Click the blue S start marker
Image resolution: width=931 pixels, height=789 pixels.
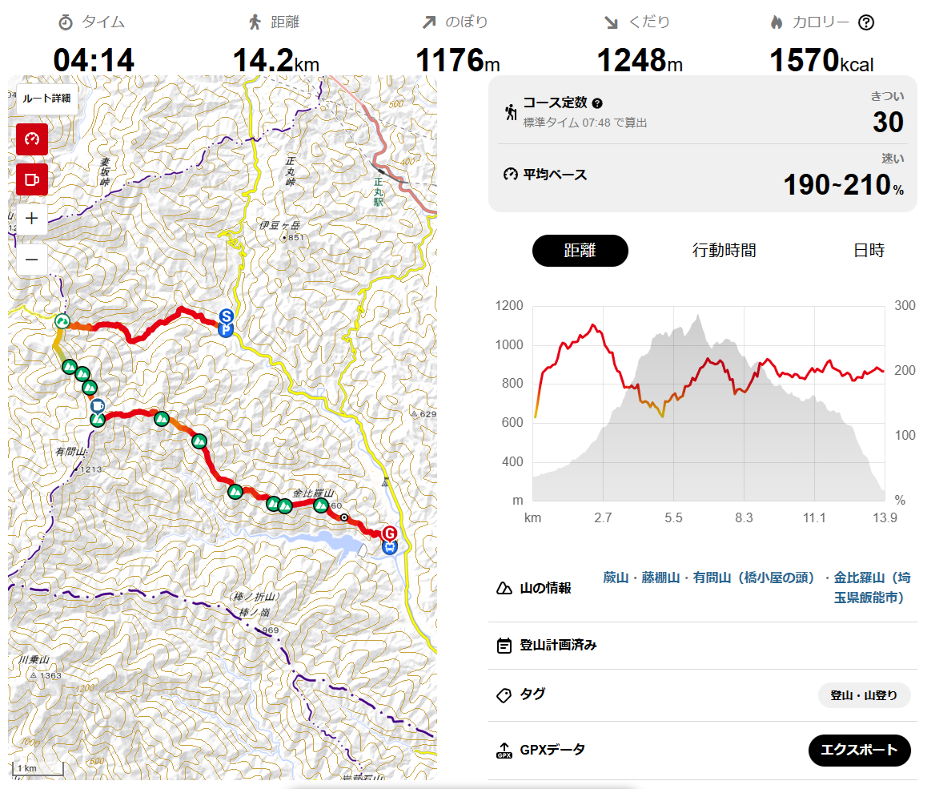coord(226,316)
